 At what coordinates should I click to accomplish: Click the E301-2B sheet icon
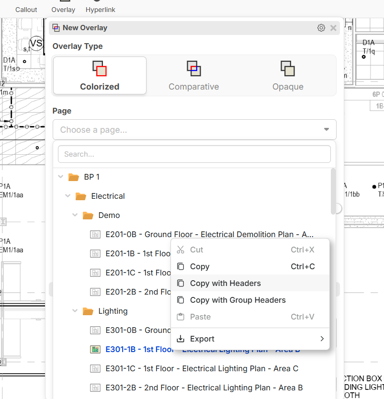pyautogui.click(x=95, y=388)
